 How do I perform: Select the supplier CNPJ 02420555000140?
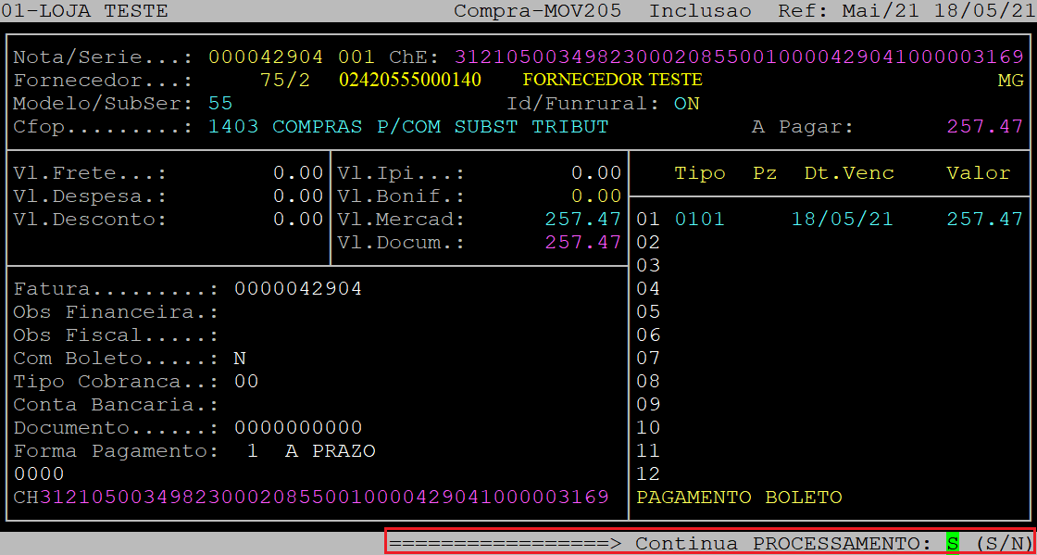tap(410, 81)
